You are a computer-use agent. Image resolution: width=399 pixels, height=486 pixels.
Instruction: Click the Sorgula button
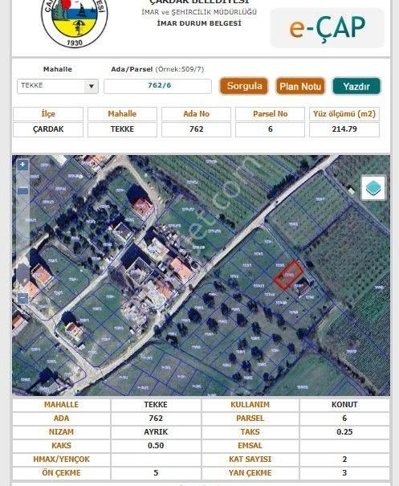(244, 86)
